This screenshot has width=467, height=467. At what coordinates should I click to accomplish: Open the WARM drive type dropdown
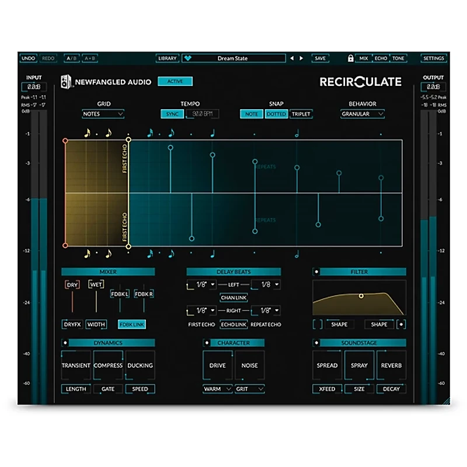click(217, 389)
